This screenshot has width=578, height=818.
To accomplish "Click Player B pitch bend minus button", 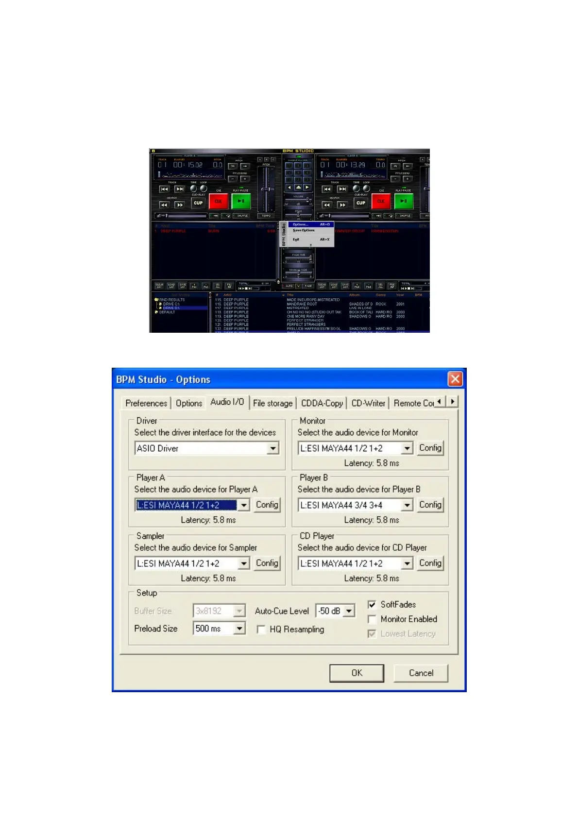I will click(396, 179).
